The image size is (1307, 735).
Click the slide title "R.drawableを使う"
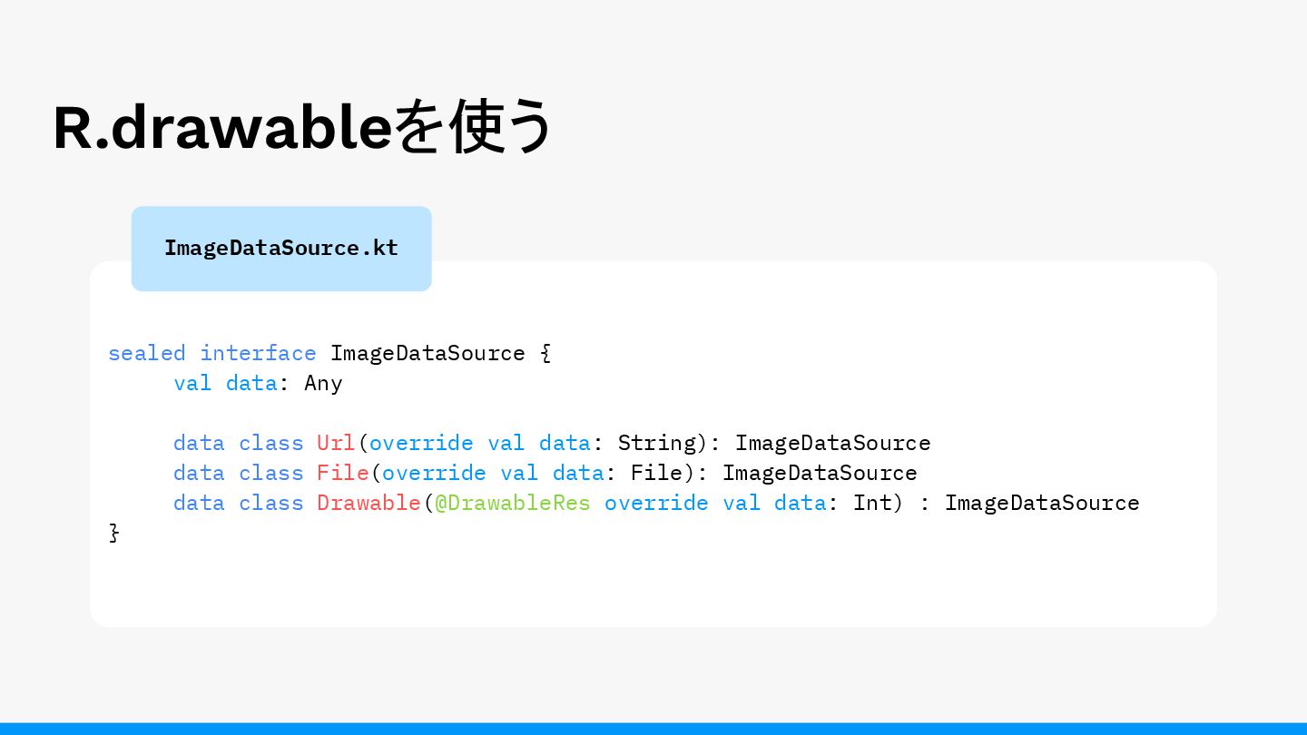click(302, 128)
